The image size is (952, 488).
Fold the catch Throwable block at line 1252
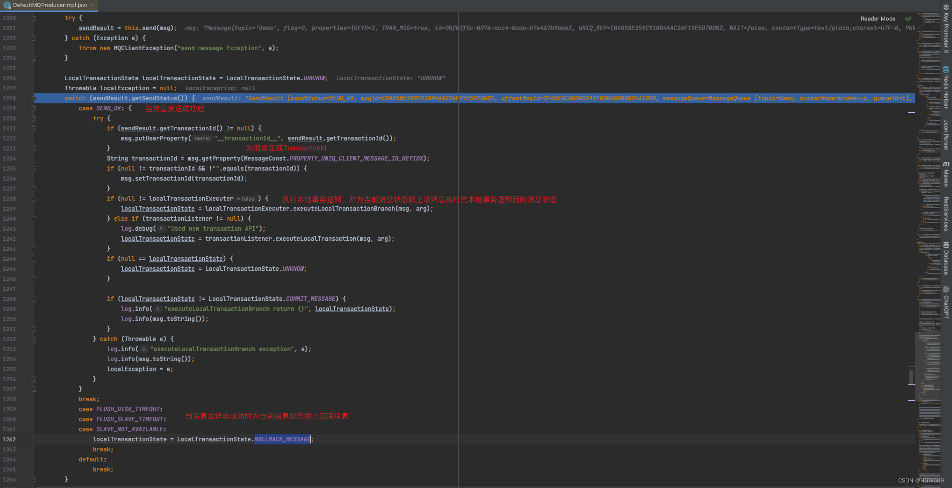(x=34, y=339)
